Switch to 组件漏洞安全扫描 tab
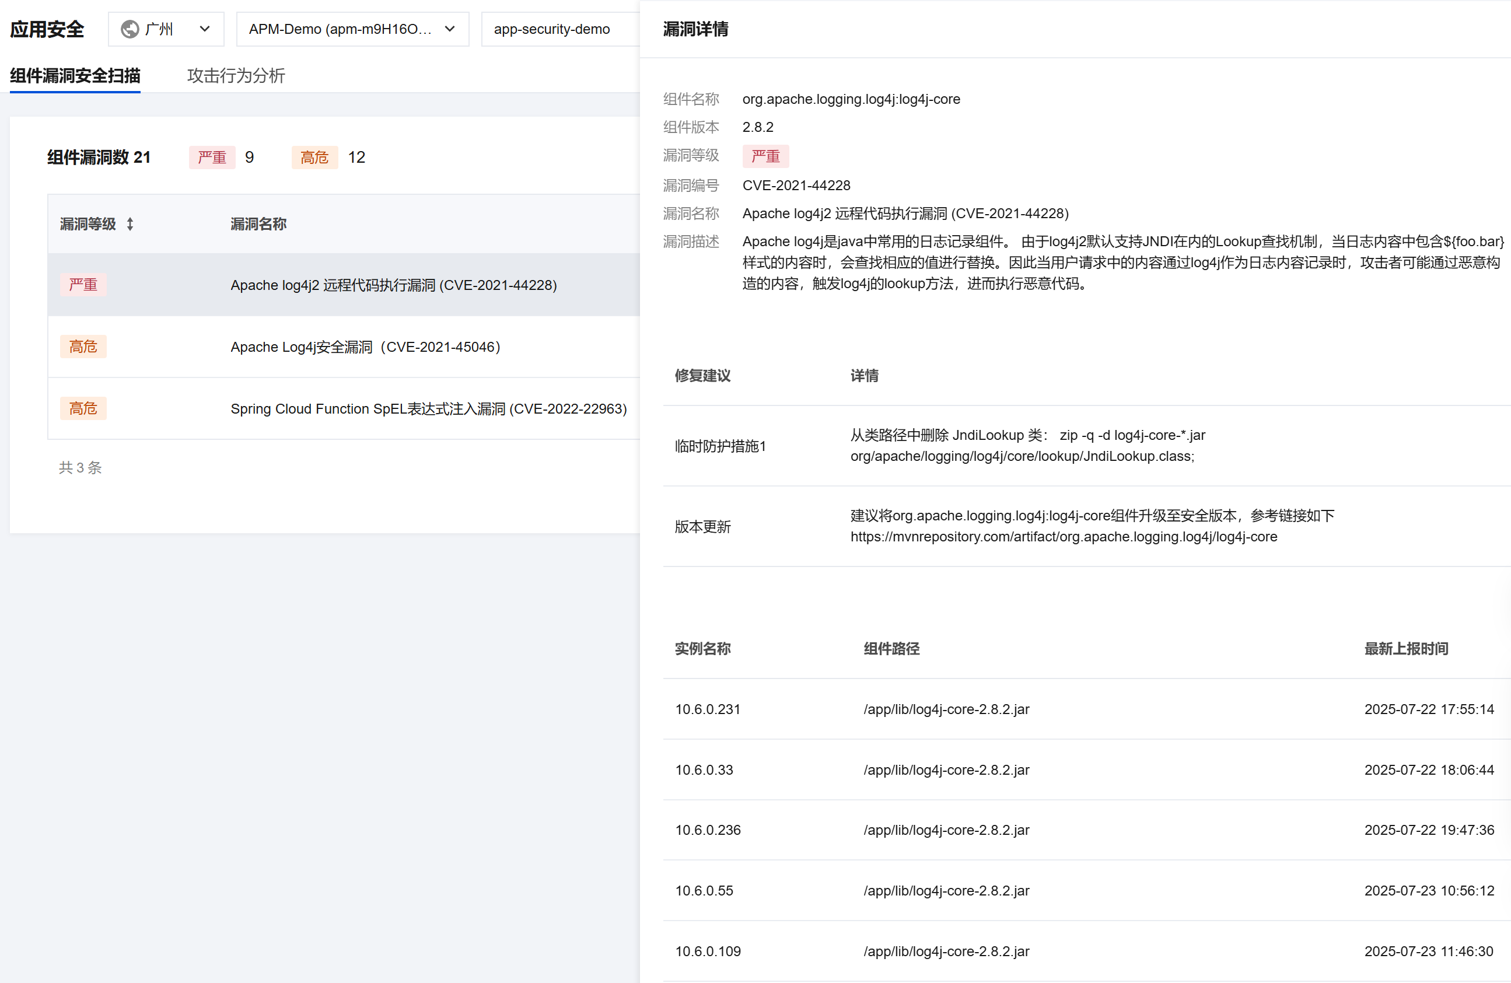The image size is (1511, 983). tap(75, 76)
